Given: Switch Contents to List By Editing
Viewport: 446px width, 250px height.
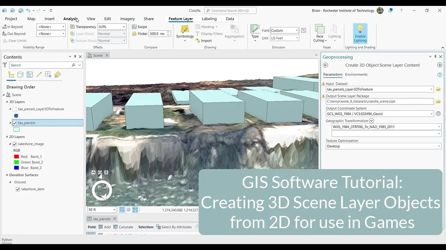Looking at the screenshot, I should tap(39, 75).
